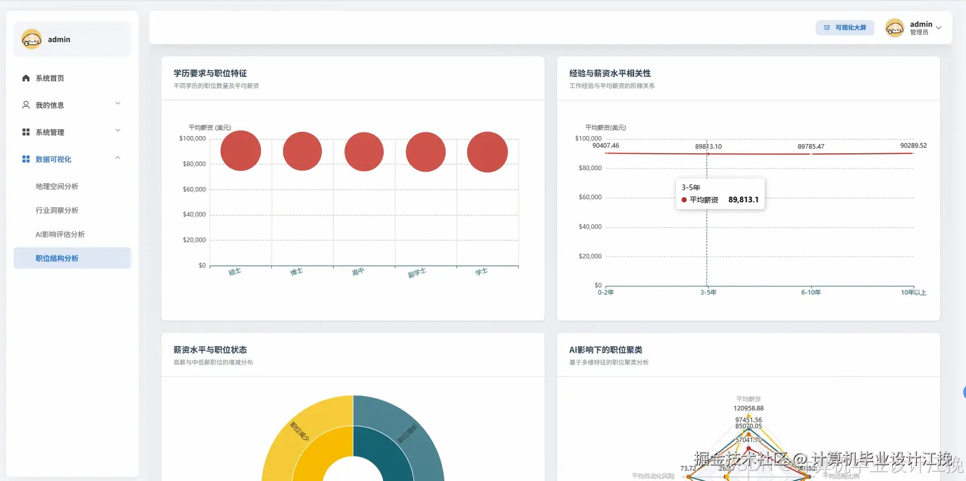Screen dimensions: 966x481
Task: Click the 副学士 salary bubble
Action: tap(426, 152)
